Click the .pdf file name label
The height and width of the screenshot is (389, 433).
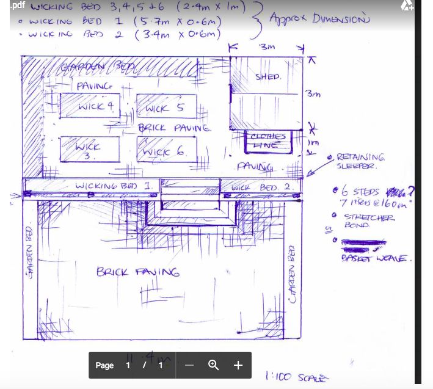point(18,5)
